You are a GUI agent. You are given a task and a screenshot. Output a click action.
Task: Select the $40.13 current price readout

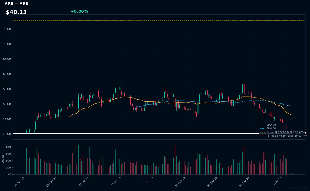(x=16, y=12)
